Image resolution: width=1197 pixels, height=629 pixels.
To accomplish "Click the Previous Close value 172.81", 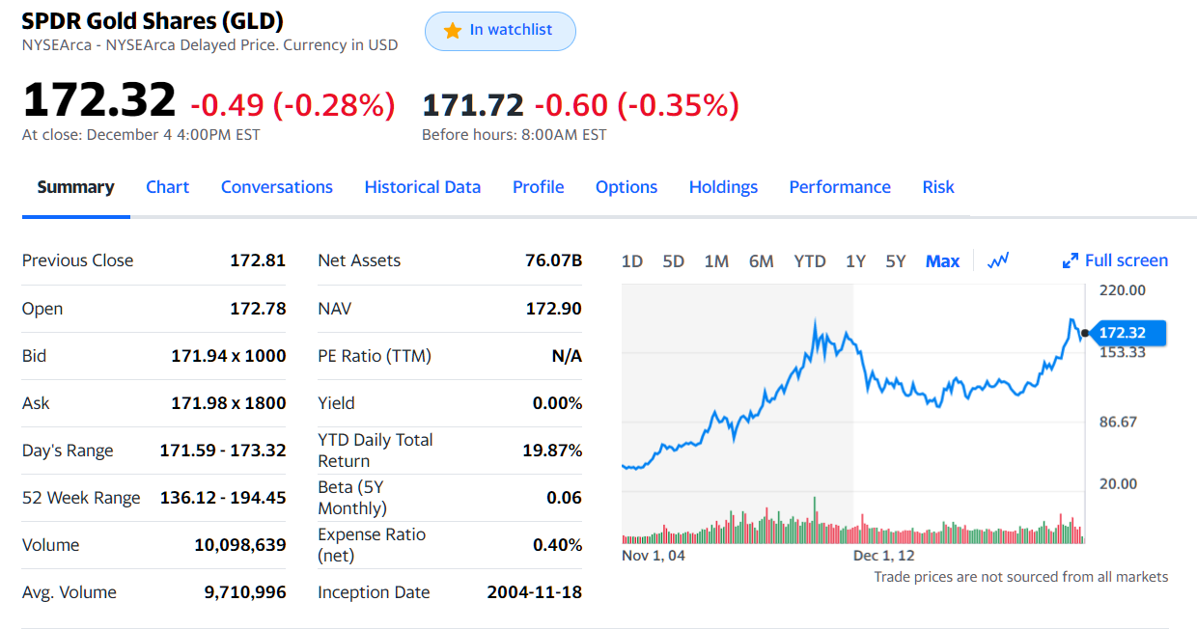I will tap(258, 260).
